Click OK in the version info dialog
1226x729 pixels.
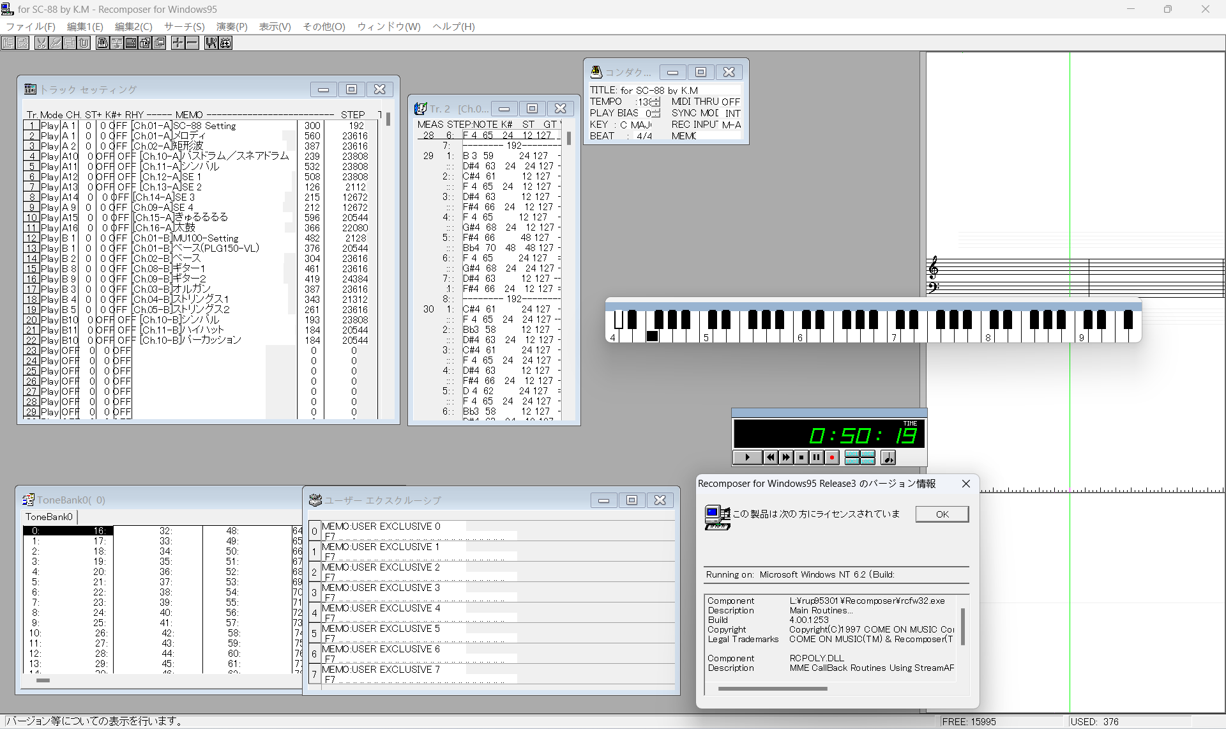[x=942, y=514]
